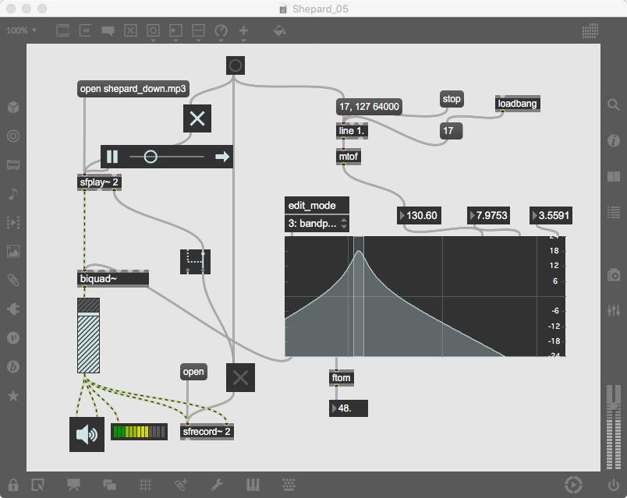627x498 pixels.
Task: Toggle the grid in bottom toolbar
Action: pos(145,485)
